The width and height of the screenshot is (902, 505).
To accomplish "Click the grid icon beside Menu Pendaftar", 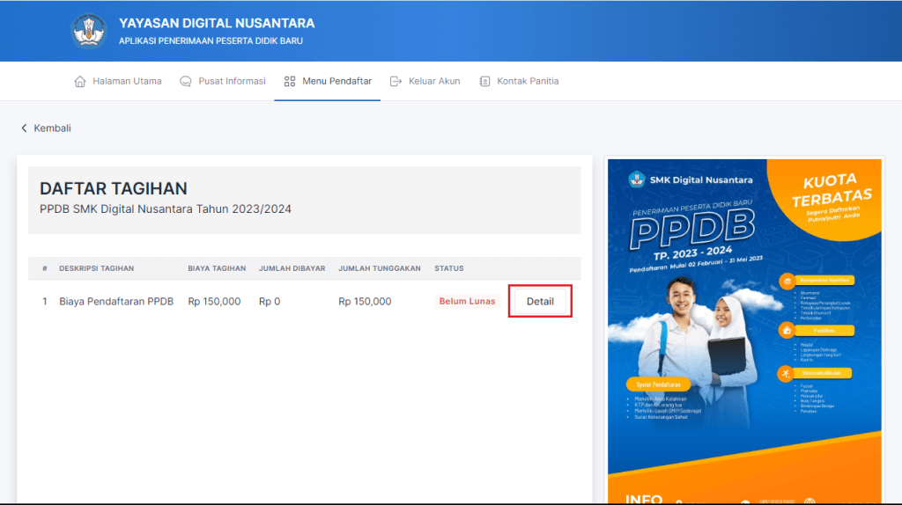I will 290,81.
